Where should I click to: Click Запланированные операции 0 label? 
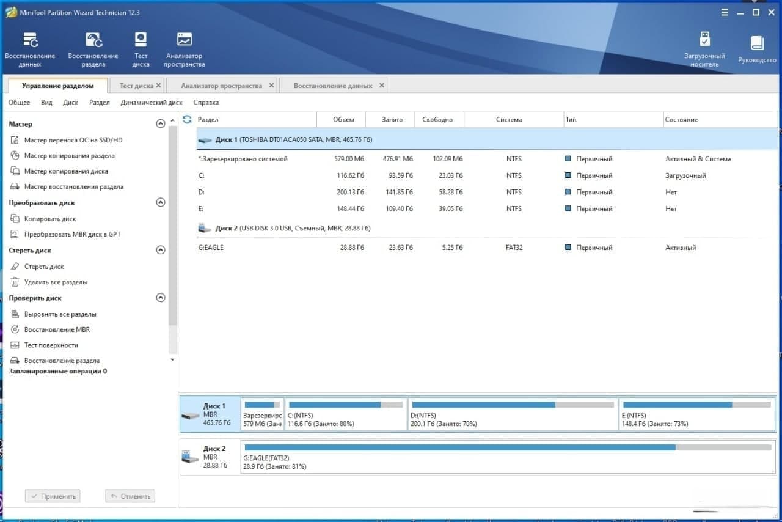pos(58,372)
